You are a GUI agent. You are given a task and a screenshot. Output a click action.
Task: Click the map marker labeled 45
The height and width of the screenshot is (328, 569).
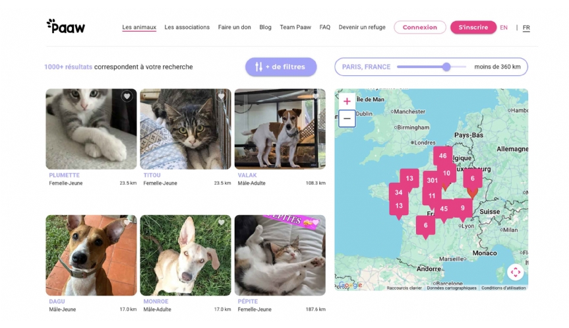click(x=444, y=209)
